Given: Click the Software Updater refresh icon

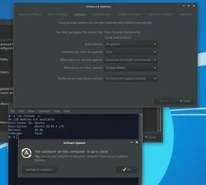Looking at the screenshot, I should point(26,153).
